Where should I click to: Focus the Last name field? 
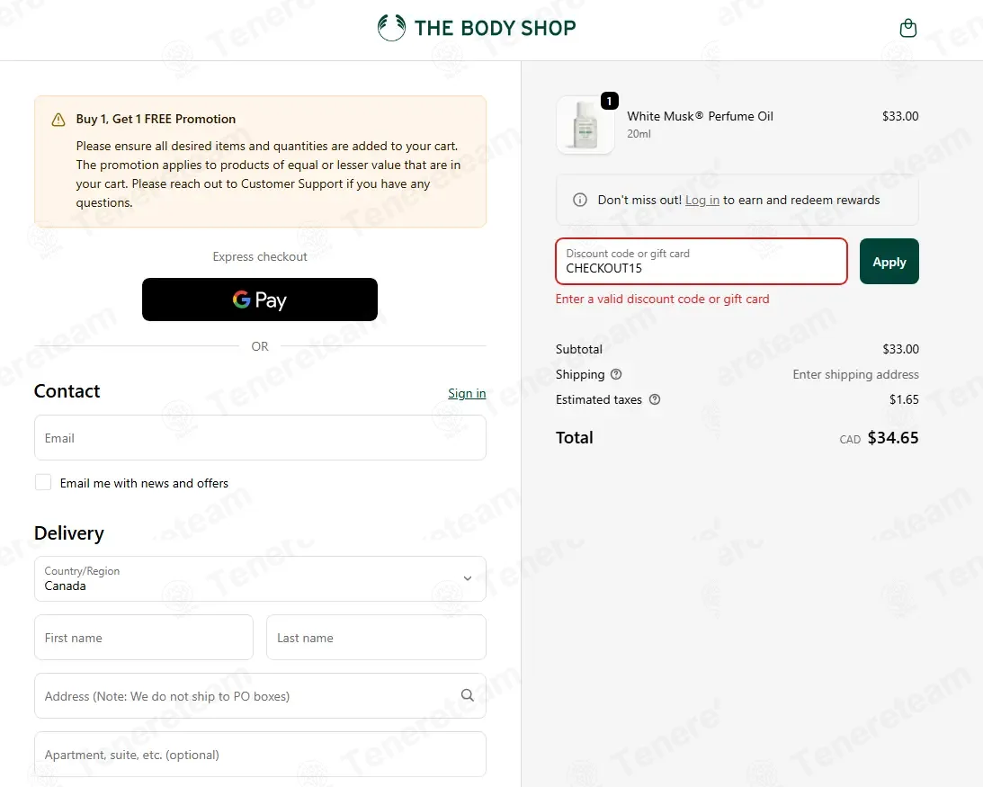coord(376,637)
